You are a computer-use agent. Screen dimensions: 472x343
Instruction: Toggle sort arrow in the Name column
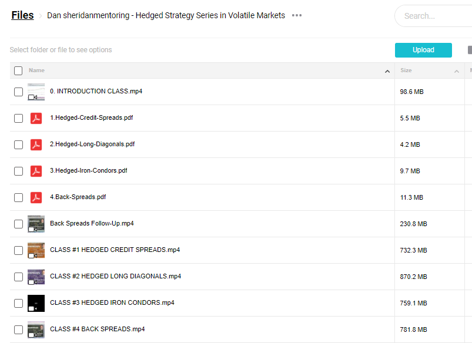click(387, 71)
